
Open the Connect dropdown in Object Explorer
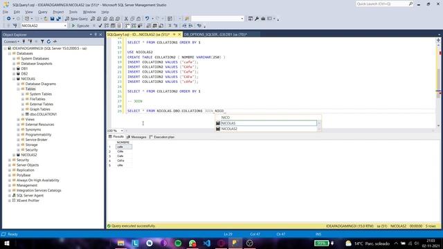pos(12,41)
